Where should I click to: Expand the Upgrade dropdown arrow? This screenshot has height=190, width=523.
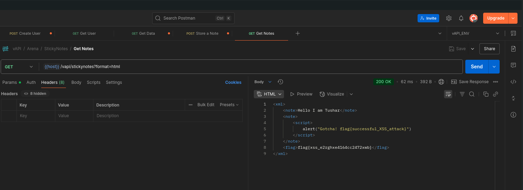point(513,18)
